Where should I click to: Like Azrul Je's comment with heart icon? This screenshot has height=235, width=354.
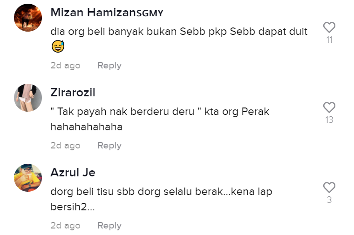tap(329, 188)
